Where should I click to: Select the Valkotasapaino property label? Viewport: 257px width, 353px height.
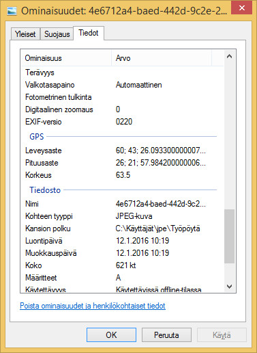point(50,85)
